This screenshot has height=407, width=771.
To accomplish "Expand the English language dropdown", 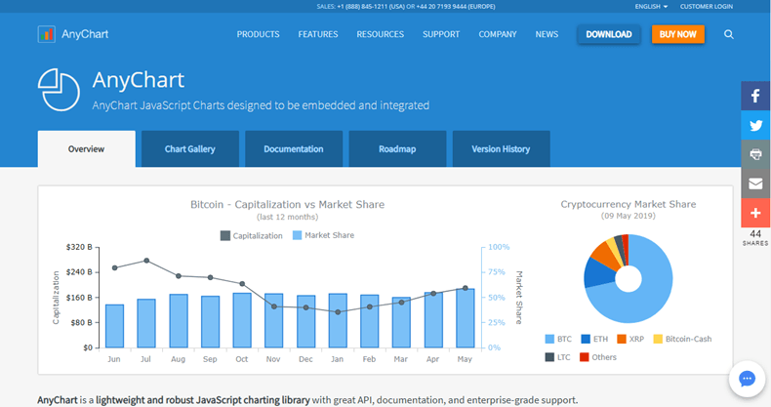I will [651, 7].
